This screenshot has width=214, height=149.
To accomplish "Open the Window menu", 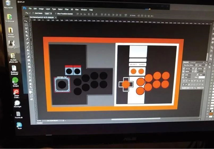I will (84, 10).
